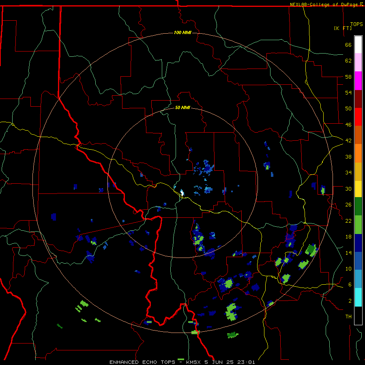Click the bright red legend swatch
The width and height of the screenshot is (365, 365).
[358, 117]
